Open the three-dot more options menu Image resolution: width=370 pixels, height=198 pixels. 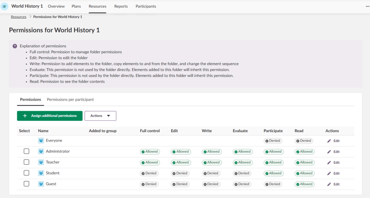[x=367, y=6]
